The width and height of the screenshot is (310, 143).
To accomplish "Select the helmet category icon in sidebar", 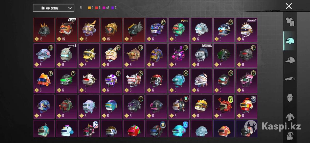I will (x=290, y=41).
